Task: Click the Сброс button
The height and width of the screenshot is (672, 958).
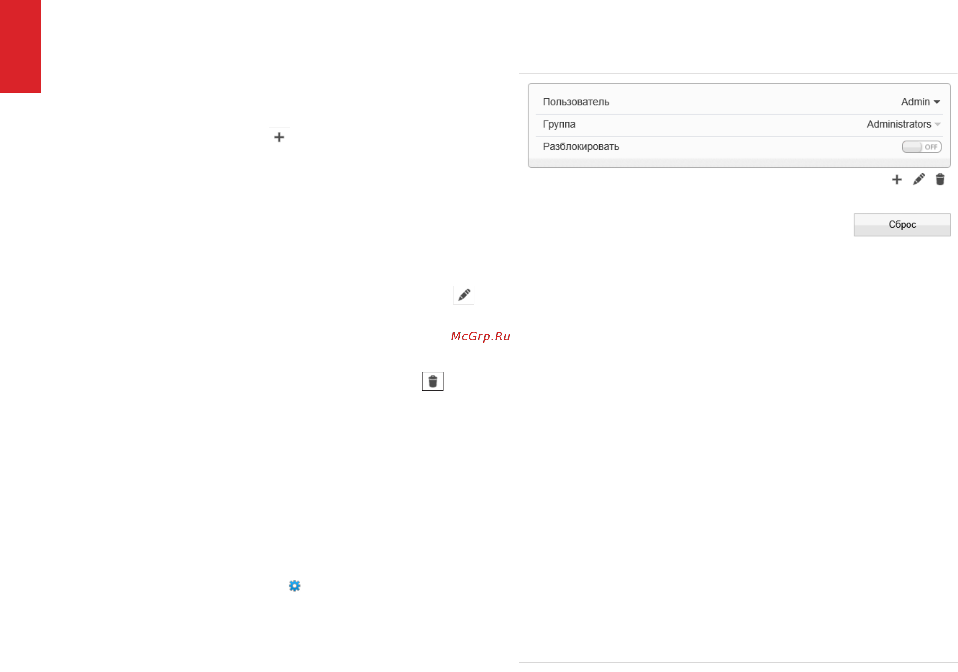Action: [902, 225]
